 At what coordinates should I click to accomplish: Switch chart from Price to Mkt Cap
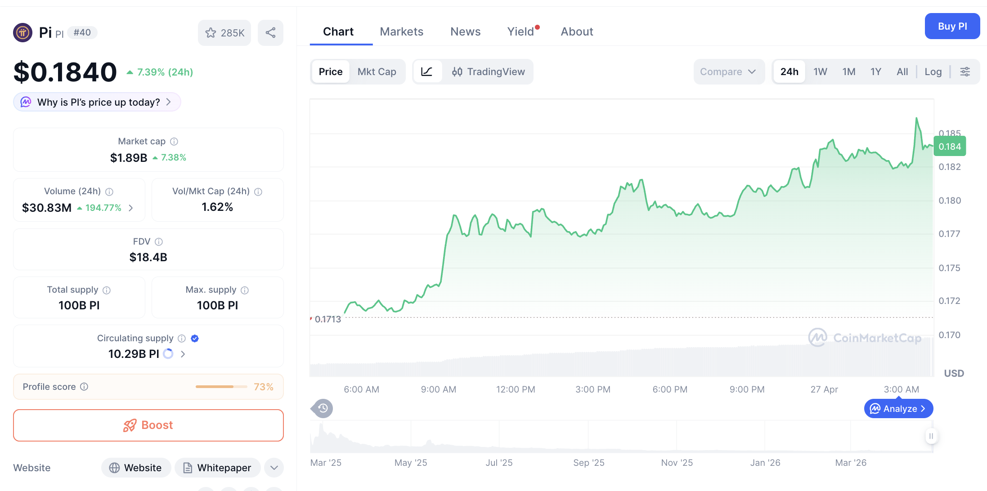(377, 71)
